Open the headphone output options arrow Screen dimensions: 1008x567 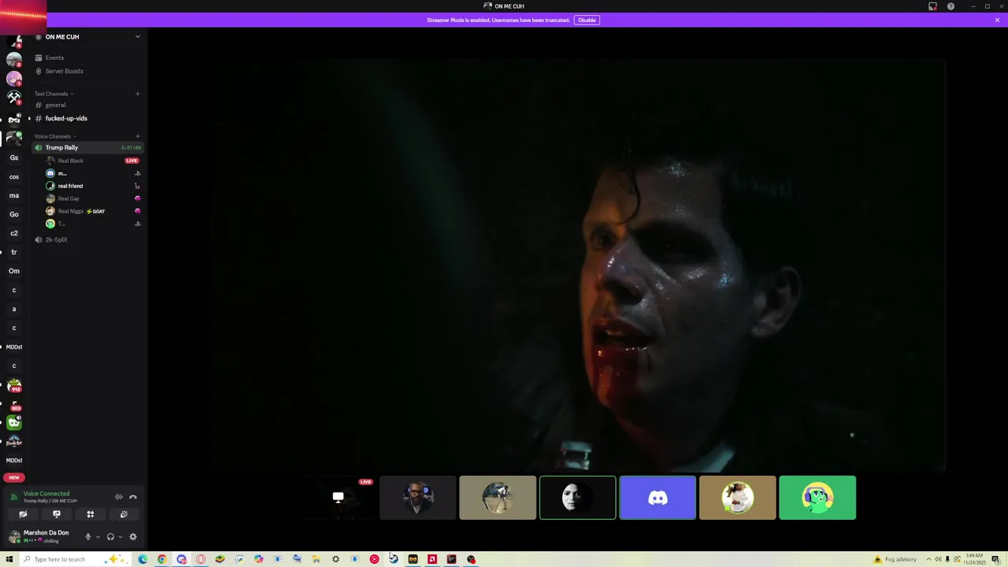(120, 537)
